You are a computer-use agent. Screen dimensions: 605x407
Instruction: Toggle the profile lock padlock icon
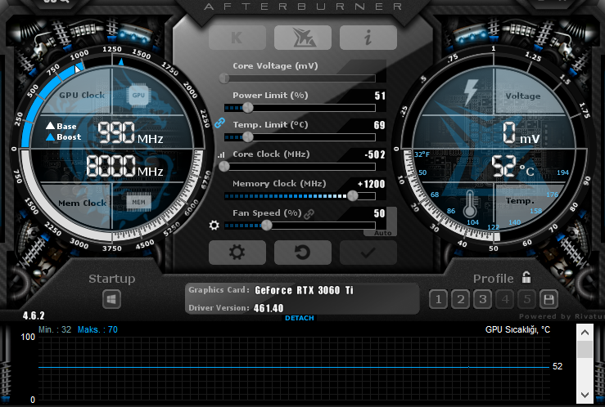[526, 277]
